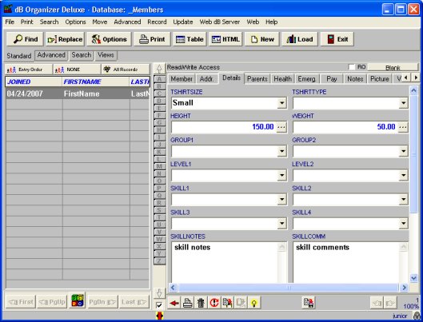Click the yellow light bulb tip icon
Screen dimensions: 423x322
(253, 303)
